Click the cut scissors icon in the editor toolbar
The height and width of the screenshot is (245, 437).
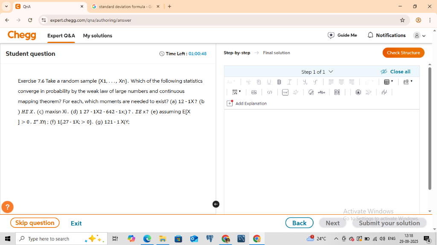pos(248,82)
